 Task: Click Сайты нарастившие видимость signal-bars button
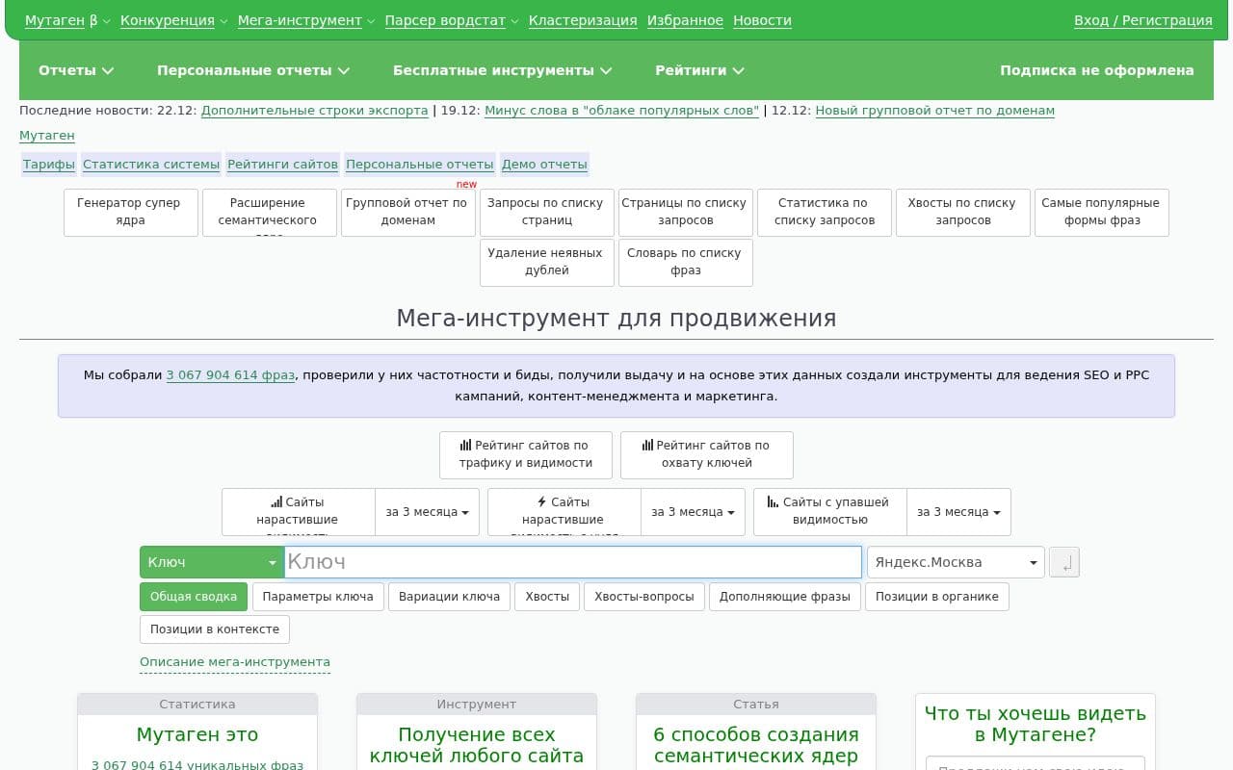tap(299, 512)
